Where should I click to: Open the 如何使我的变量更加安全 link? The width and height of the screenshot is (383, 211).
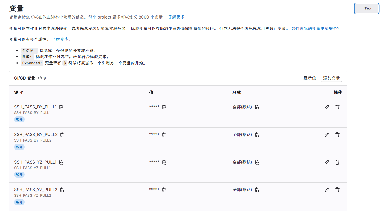coord(315,29)
